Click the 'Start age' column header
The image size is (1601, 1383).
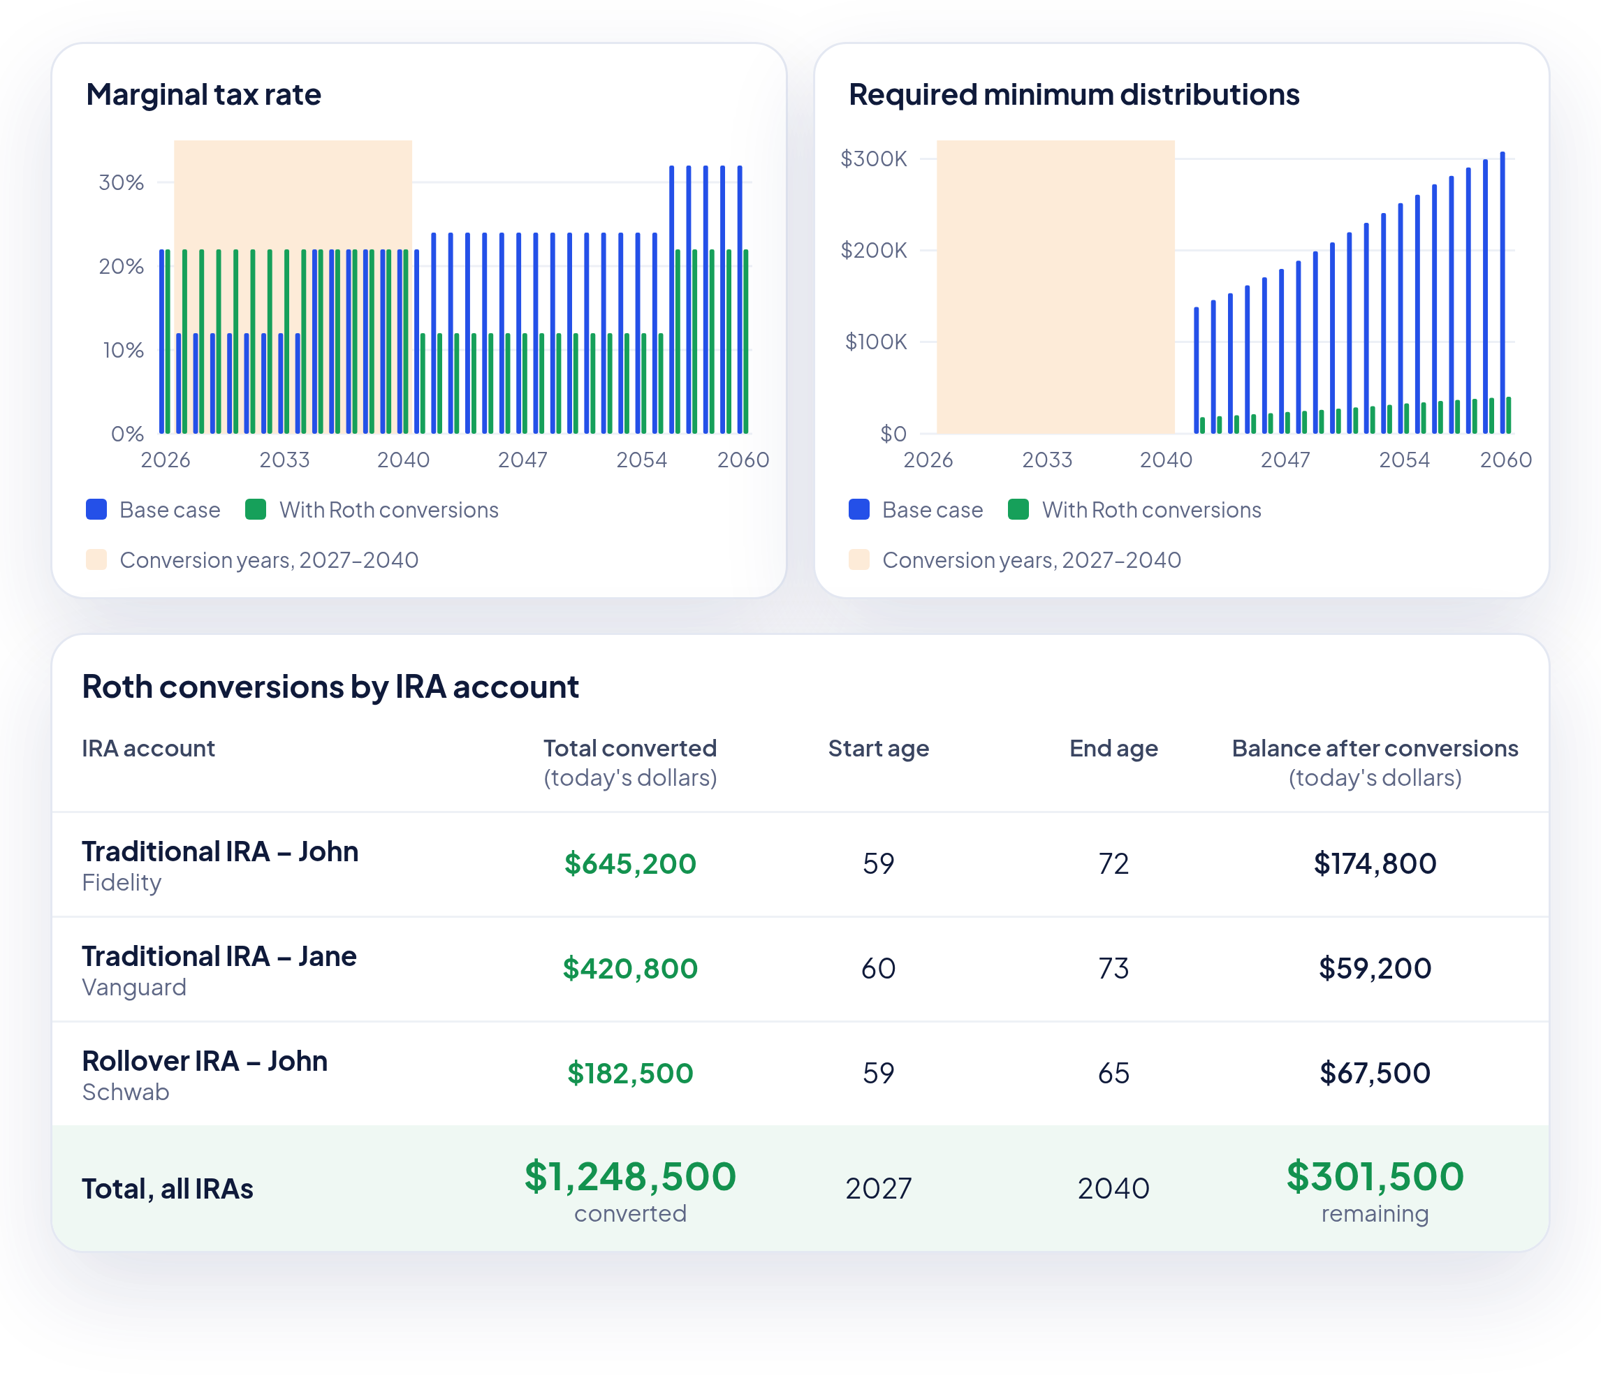879,749
